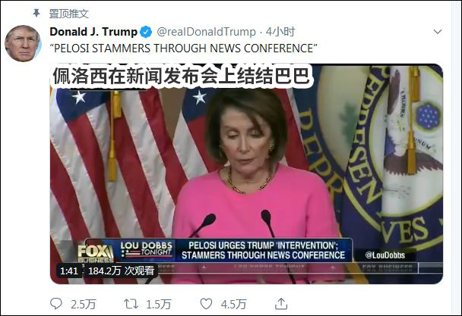Like the tweet with heart icon
This screenshot has width=462, height=316.
(206, 304)
